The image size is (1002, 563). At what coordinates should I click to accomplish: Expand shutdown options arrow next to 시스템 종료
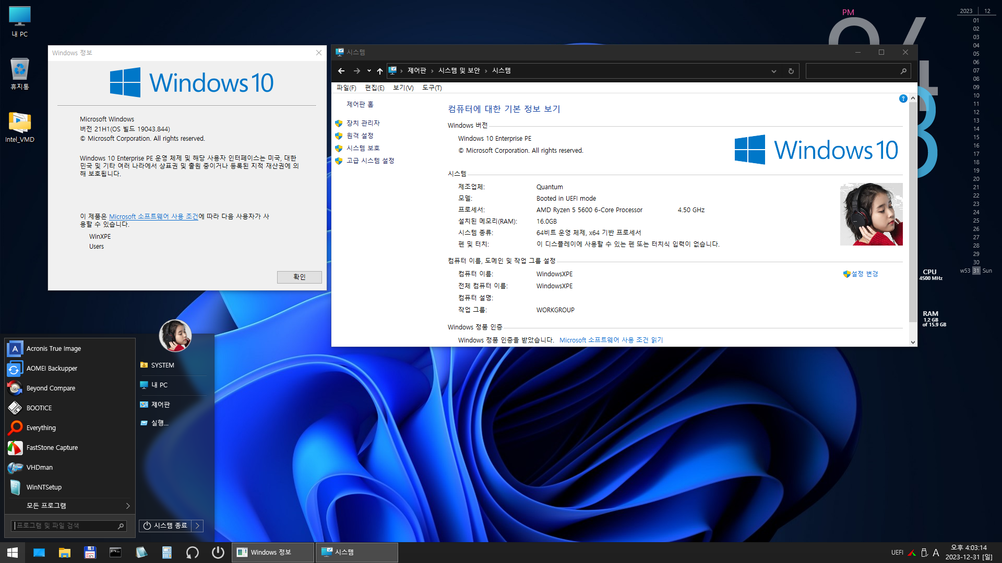[x=197, y=526]
